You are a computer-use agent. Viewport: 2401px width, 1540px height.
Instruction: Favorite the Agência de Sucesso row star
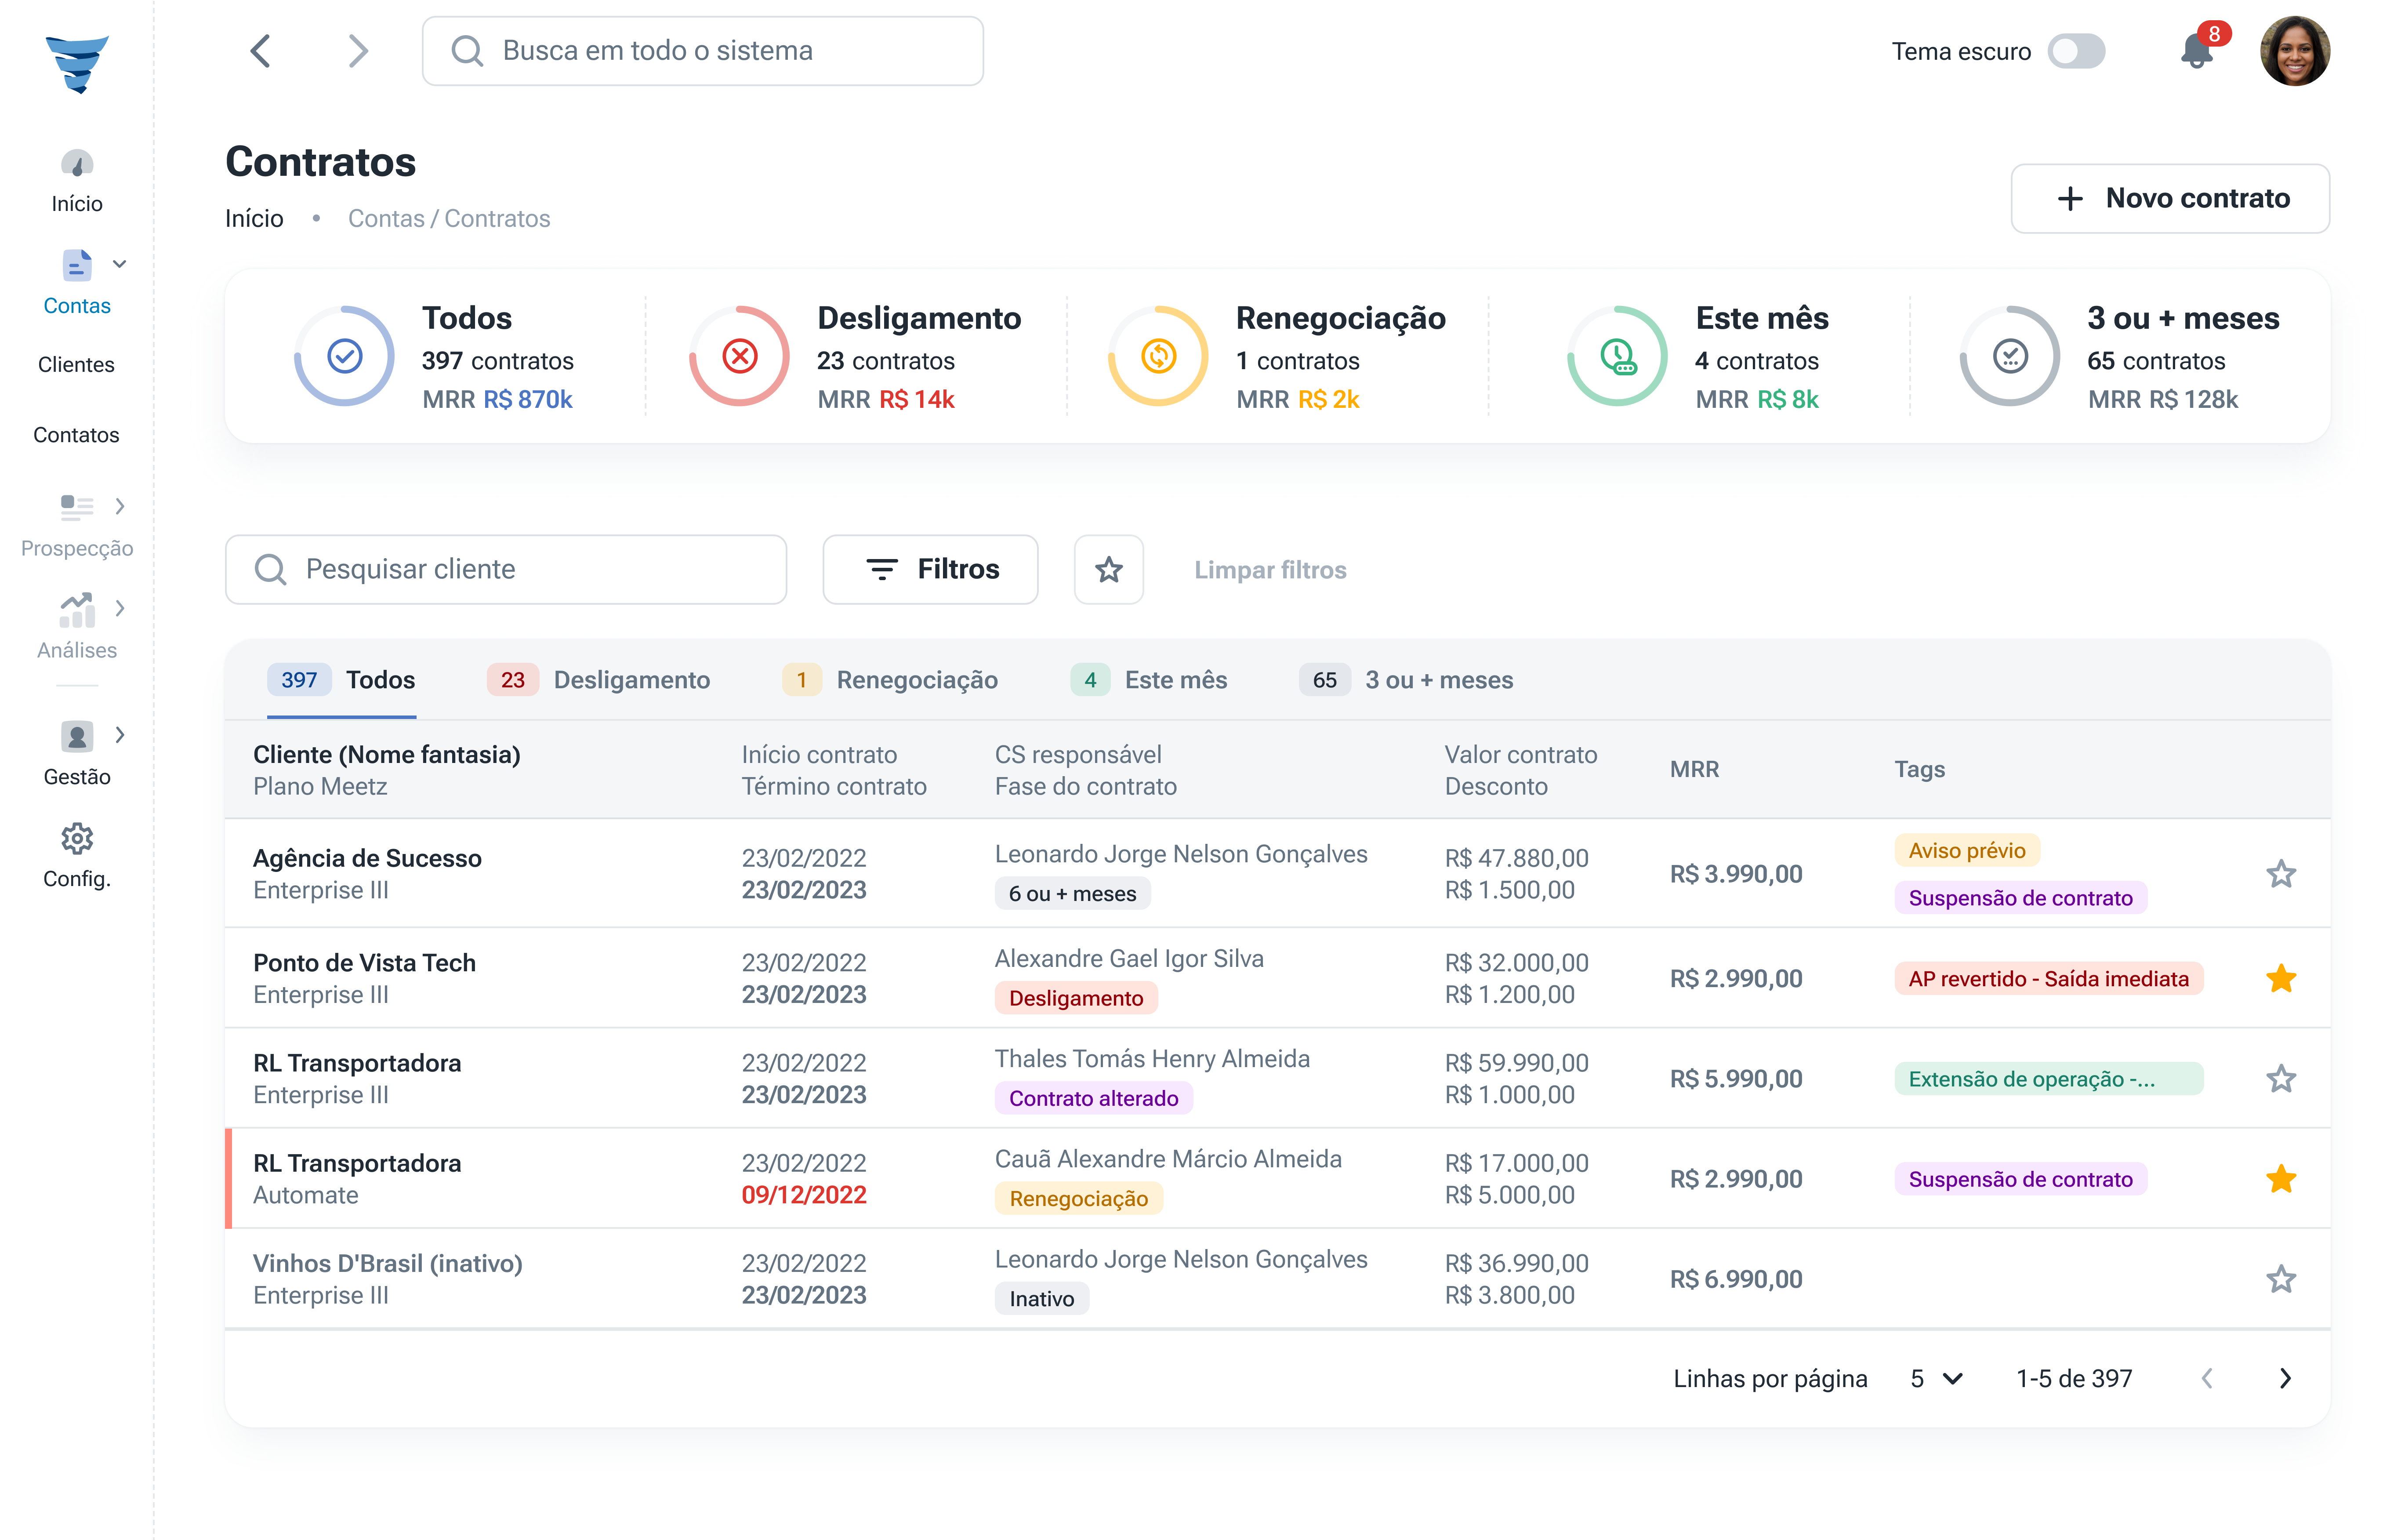(x=2280, y=875)
